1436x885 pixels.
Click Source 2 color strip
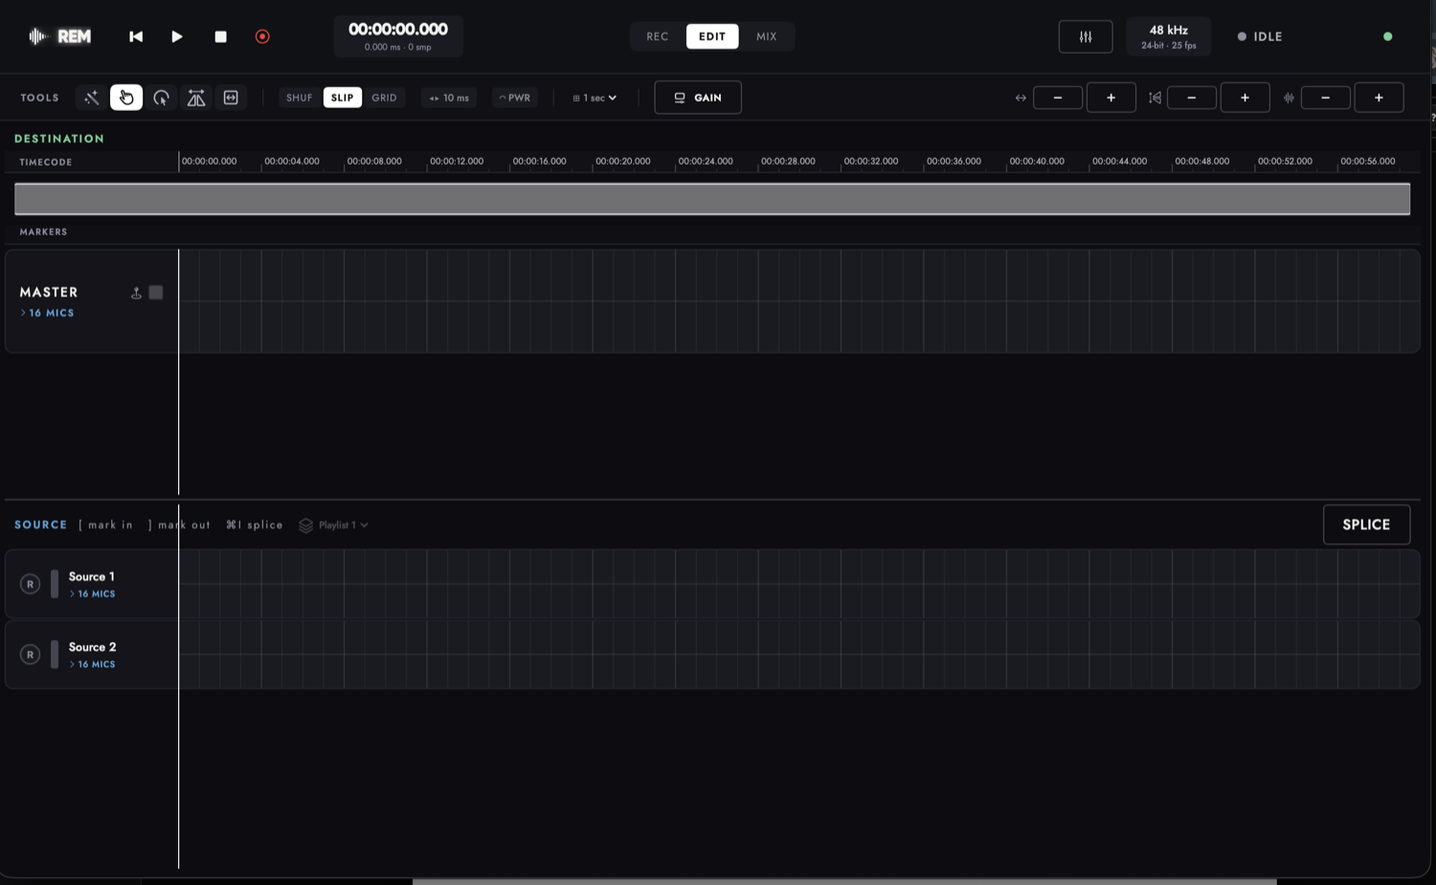tap(55, 654)
